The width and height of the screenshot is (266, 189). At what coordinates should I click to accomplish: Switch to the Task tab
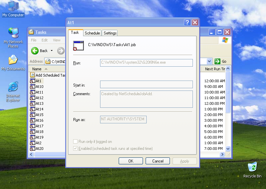pyautogui.click(x=75, y=32)
